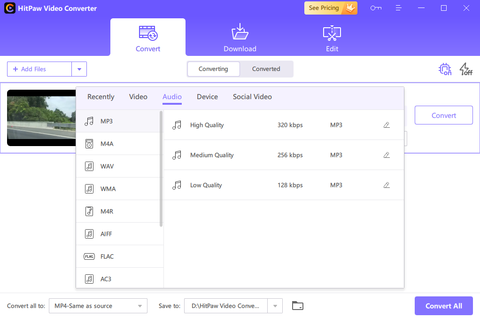Switch to the Video format tab
This screenshot has height=318, width=480.
(138, 97)
